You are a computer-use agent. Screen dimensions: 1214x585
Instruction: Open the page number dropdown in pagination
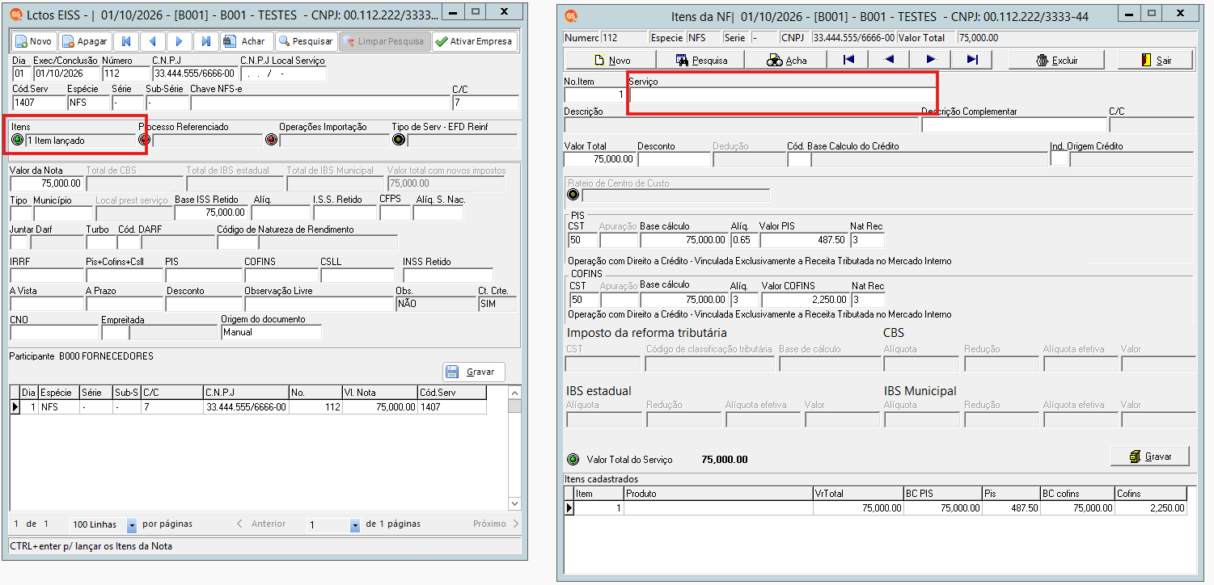pos(354,525)
